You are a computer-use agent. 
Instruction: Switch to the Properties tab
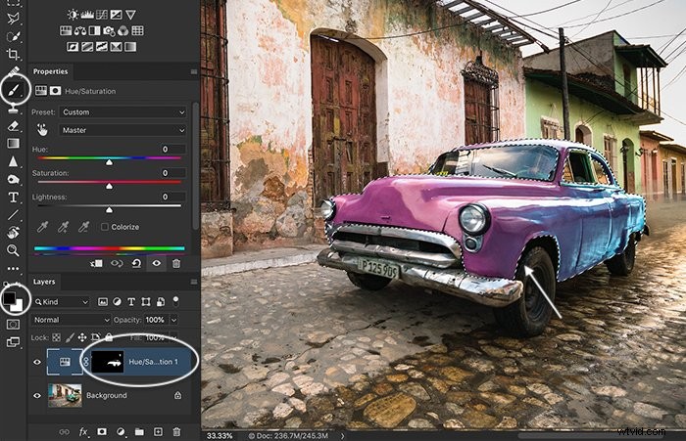pyautogui.click(x=50, y=71)
